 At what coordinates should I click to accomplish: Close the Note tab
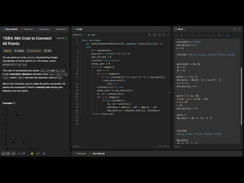tap(185, 29)
